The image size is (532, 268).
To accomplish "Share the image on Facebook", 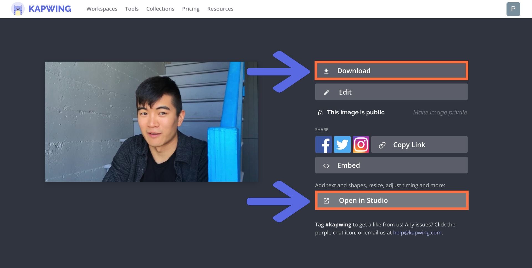I will click(x=323, y=145).
